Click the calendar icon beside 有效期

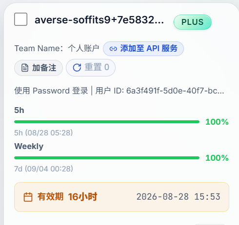tap(28, 197)
